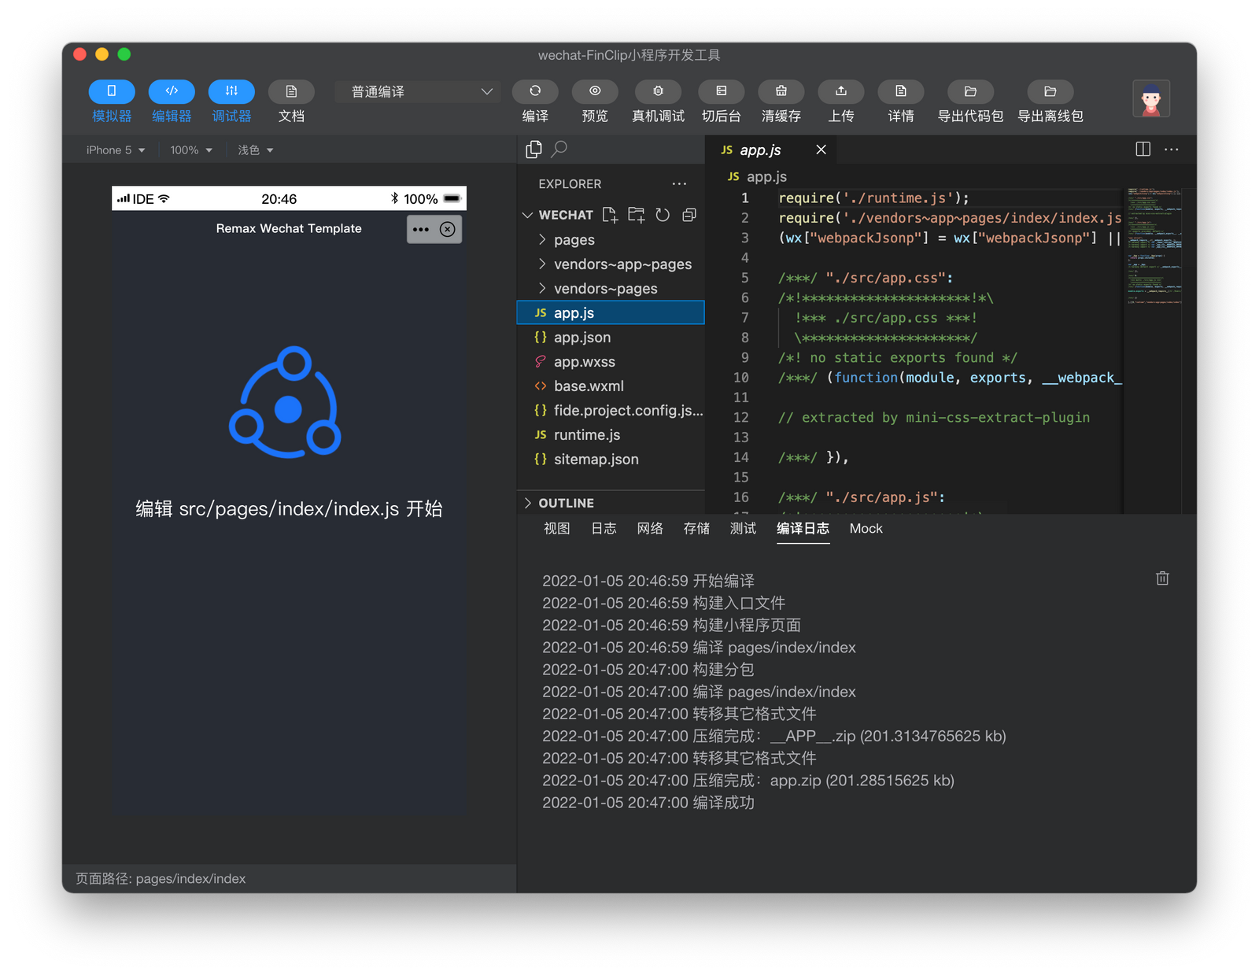The height and width of the screenshot is (975, 1259).
Task: Open fide.project.config.json file
Action: 611,411
